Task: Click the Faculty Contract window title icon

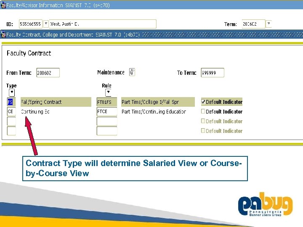Action: pyautogui.click(x=3, y=35)
